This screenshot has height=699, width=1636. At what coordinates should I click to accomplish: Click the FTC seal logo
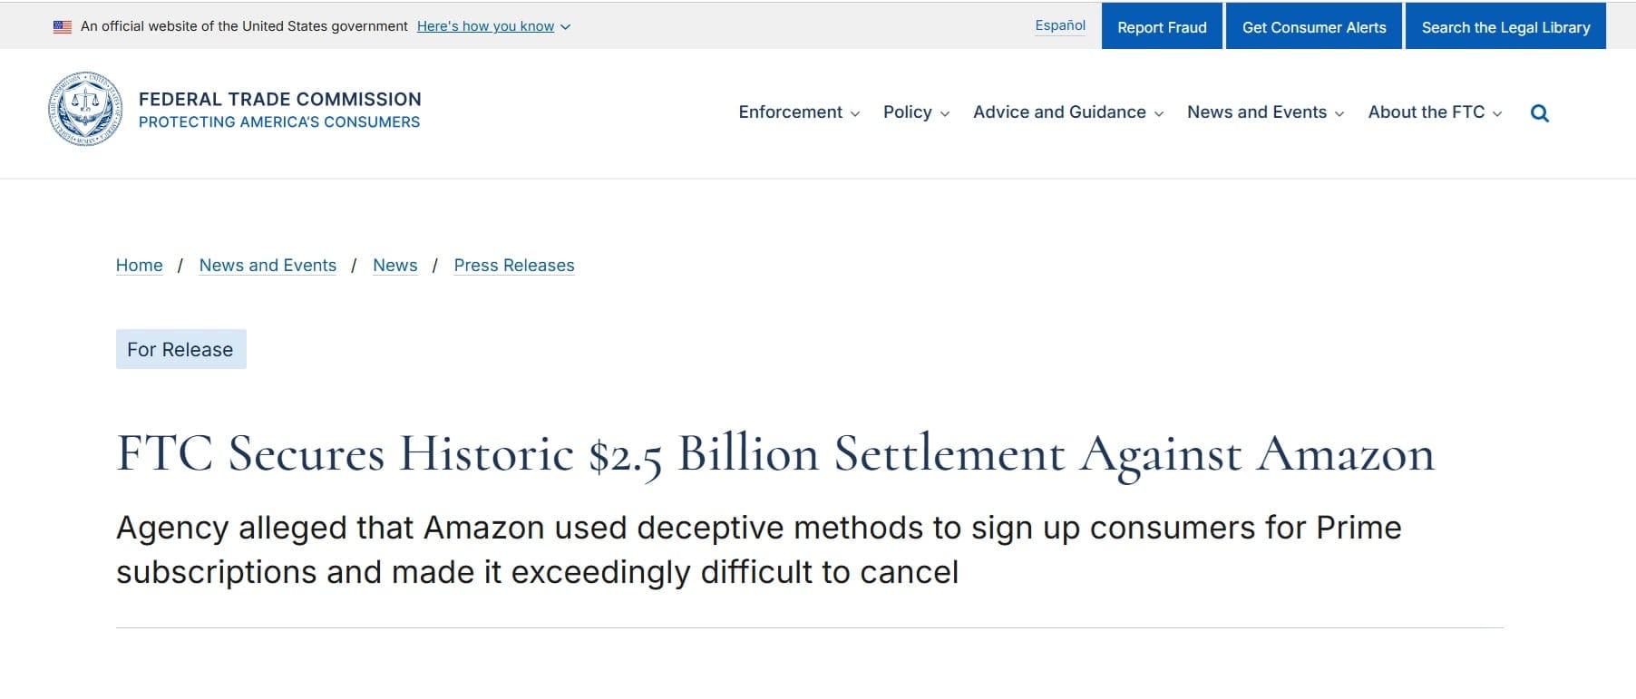[x=85, y=109]
